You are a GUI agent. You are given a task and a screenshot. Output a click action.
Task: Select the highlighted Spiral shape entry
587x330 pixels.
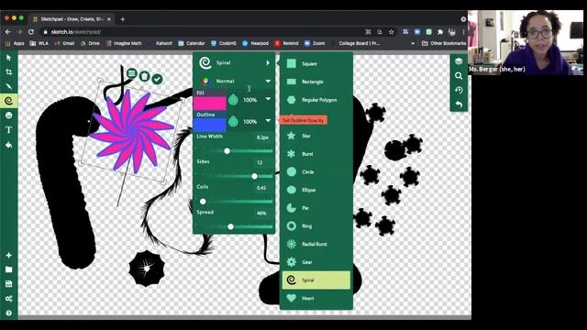pyautogui.click(x=316, y=280)
